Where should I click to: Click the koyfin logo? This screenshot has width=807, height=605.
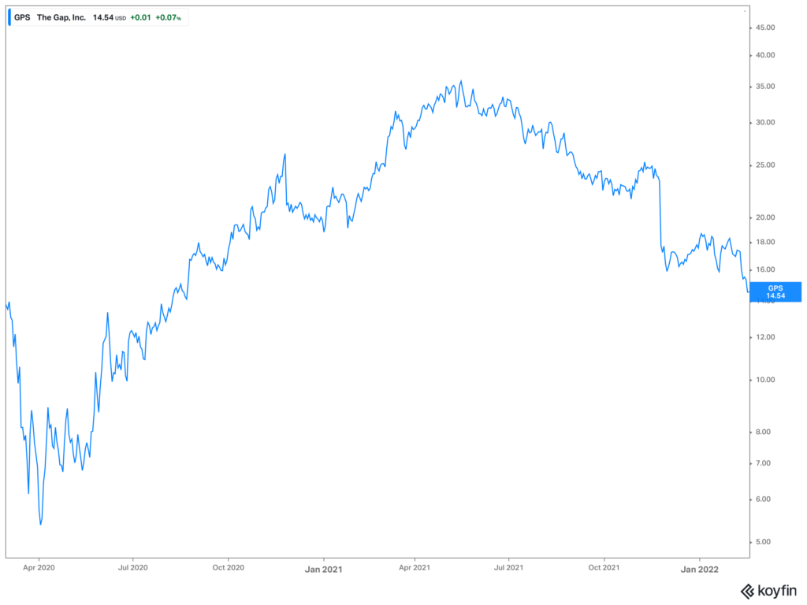point(768,591)
